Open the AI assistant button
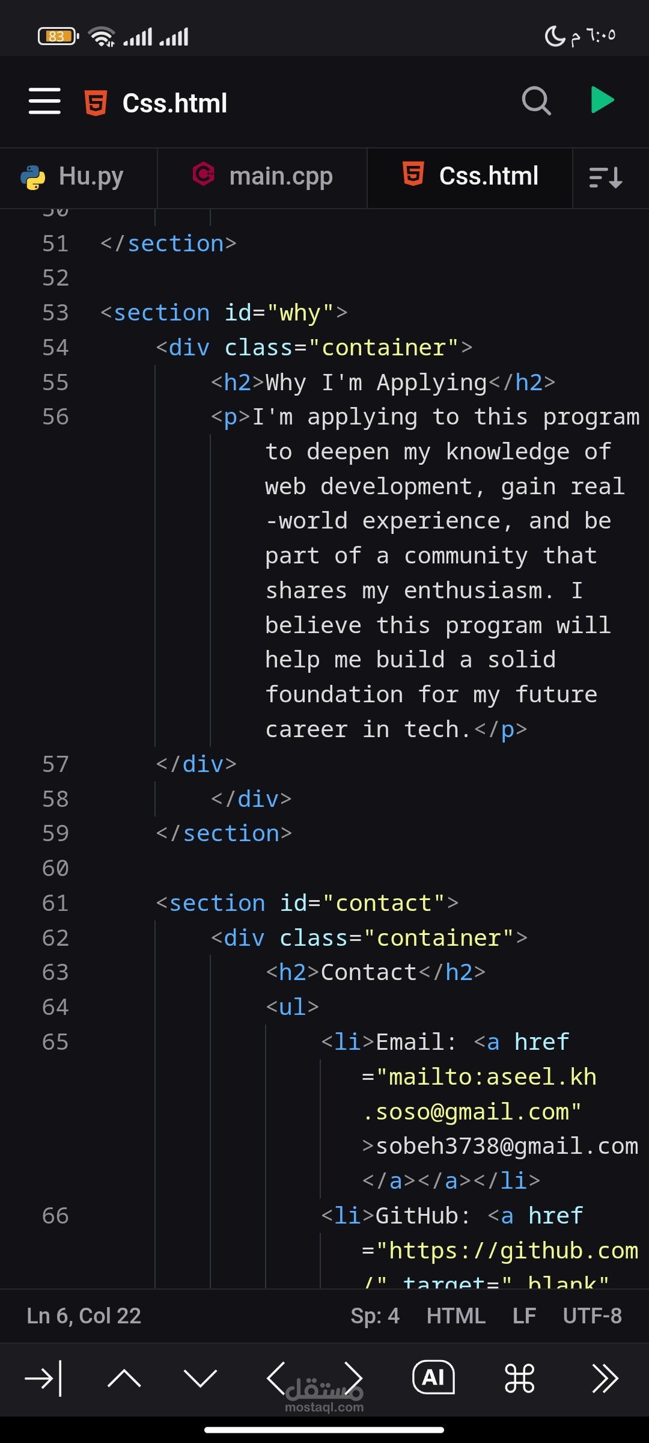Screen dimensions: 649x1443 click(433, 1377)
